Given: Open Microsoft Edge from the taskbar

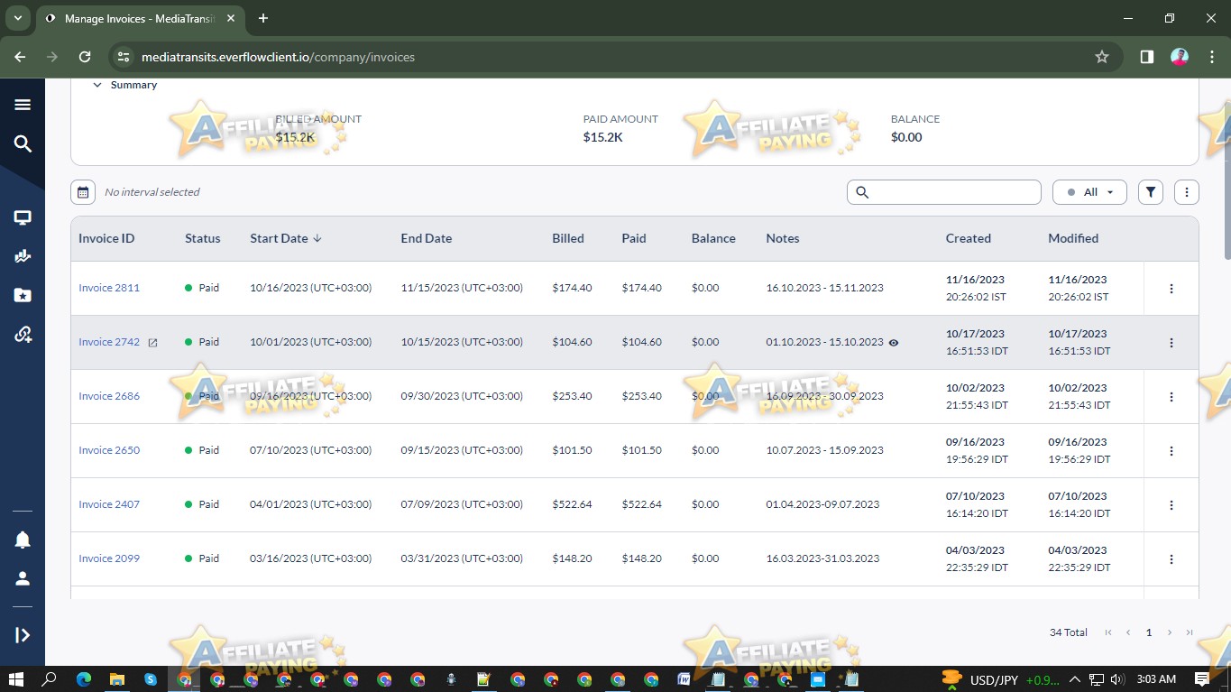Looking at the screenshot, I should [x=84, y=678].
